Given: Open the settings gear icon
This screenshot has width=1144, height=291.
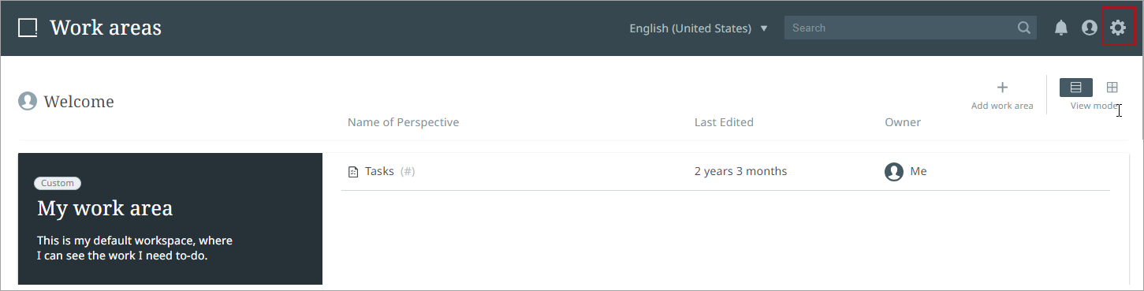Looking at the screenshot, I should 1117,28.
